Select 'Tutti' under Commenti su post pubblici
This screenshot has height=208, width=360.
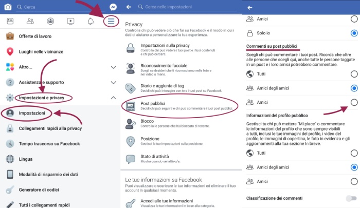point(354,74)
